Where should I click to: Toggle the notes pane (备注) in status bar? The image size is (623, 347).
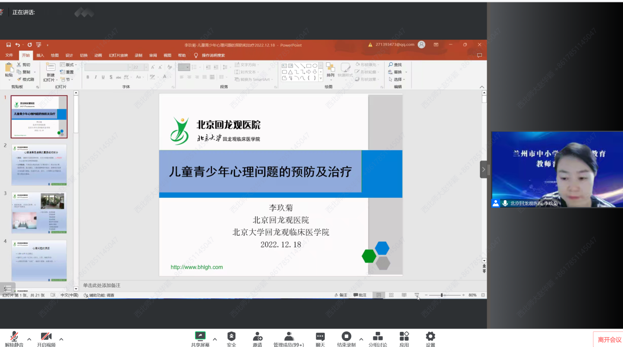coord(340,295)
